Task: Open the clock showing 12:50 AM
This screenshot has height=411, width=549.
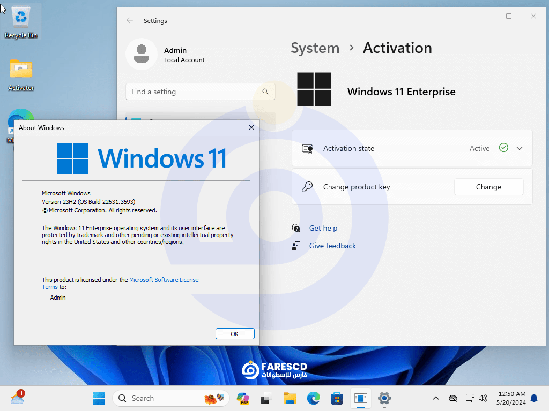Action: click(511, 398)
